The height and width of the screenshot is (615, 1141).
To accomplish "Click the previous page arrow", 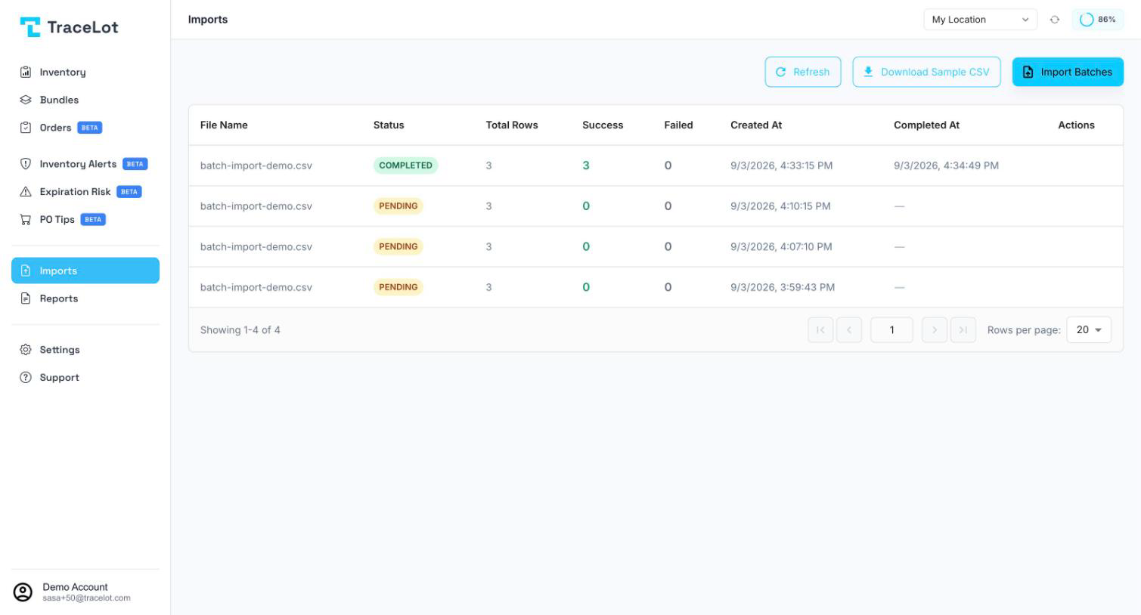I will pos(849,330).
